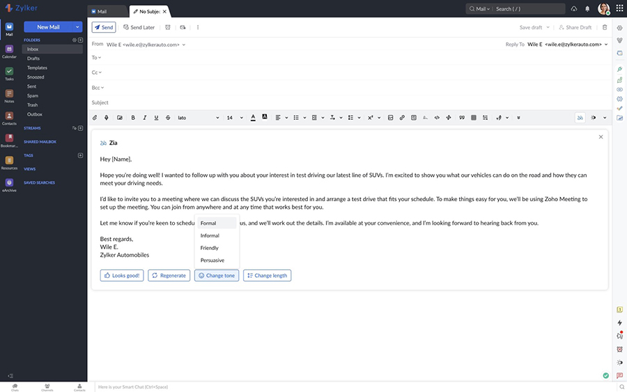The height and width of the screenshot is (392, 627).
Task: Add a new tag with plus icon
Action: [80, 155]
